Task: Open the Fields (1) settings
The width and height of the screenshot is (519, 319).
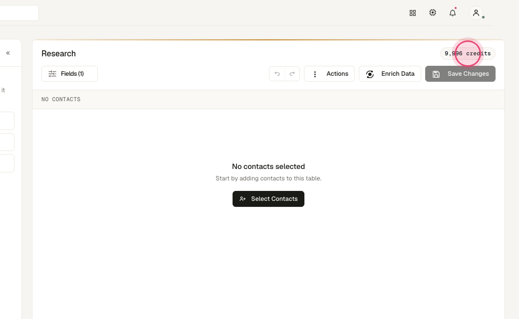Action: click(69, 74)
